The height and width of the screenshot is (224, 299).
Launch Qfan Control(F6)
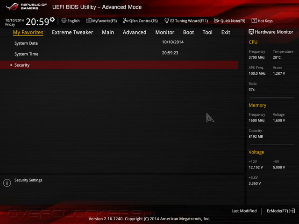tap(140, 21)
